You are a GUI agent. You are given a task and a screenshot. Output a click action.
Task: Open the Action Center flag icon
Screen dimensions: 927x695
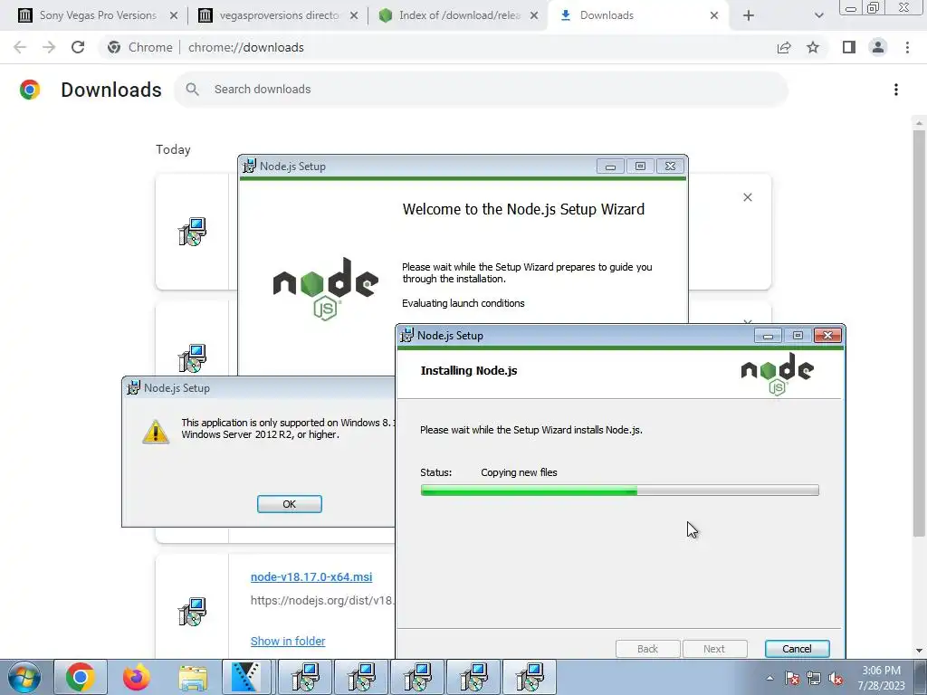click(792, 678)
